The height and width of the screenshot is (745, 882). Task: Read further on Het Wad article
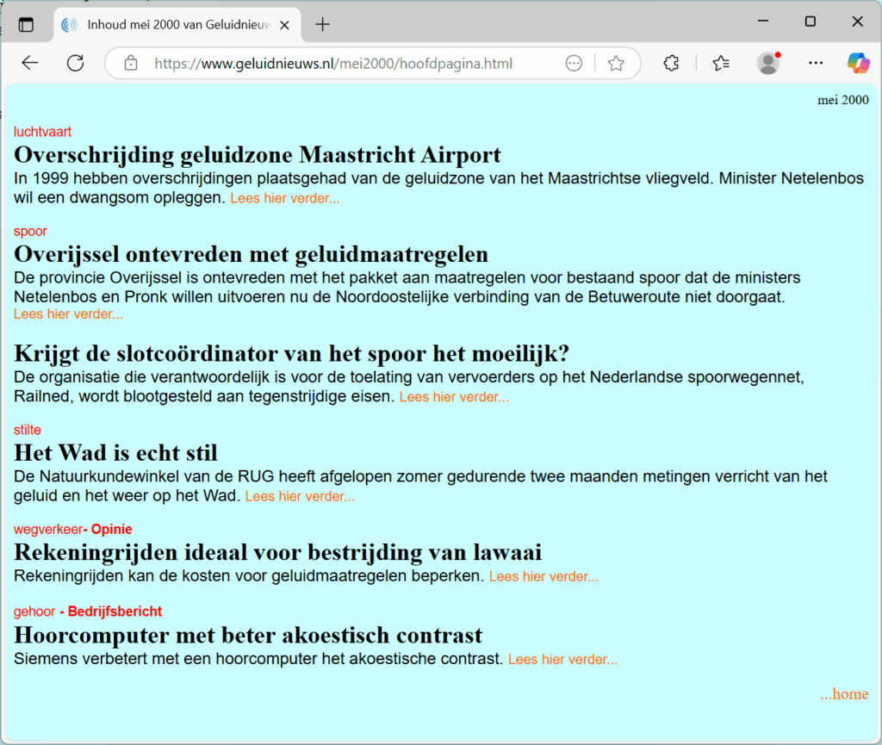[x=300, y=497]
